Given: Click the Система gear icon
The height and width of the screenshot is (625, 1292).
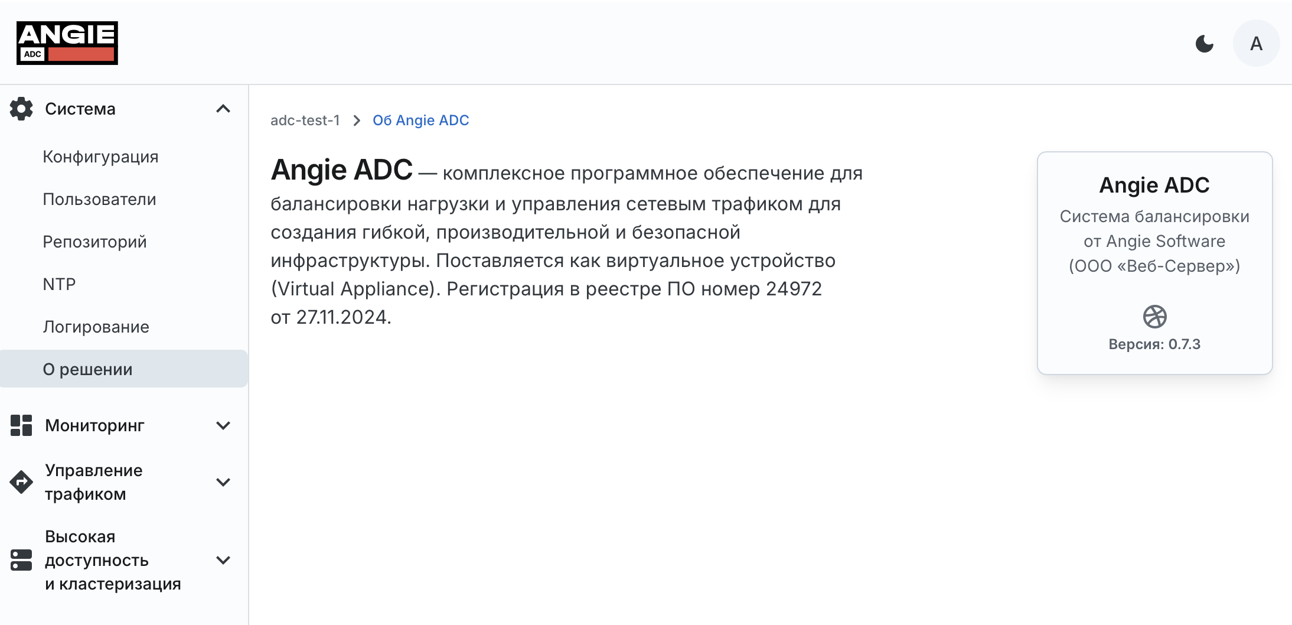Looking at the screenshot, I should [x=21, y=109].
